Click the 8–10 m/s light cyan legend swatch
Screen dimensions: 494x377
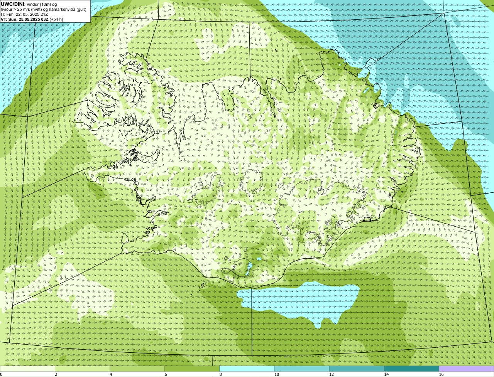247,369
